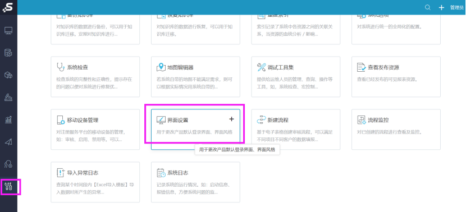Viewport: 466px width, 212px height.
Task: Click description '查看已经发布的可见报表资源'
Action: tap(387, 79)
